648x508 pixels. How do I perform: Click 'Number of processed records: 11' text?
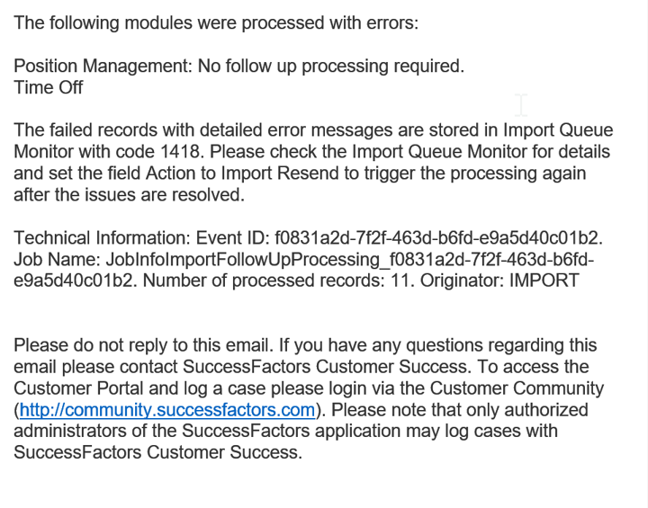(x=278, y=281)
